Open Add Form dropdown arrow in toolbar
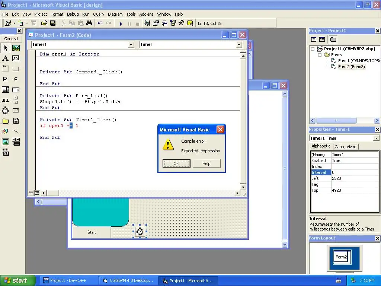 pos(27,23)
